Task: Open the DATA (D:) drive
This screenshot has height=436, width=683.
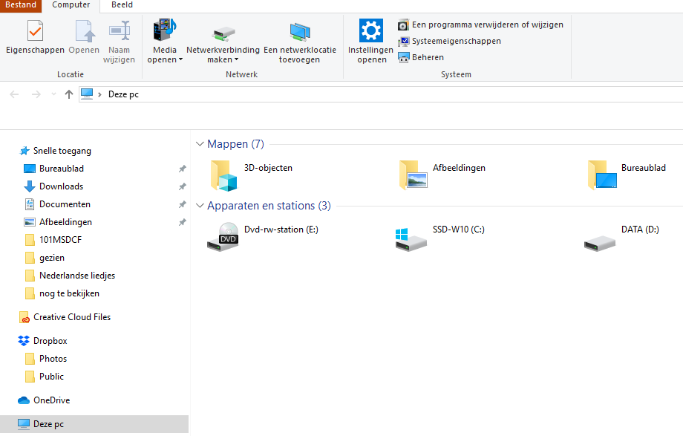Action: click(599, 236)
